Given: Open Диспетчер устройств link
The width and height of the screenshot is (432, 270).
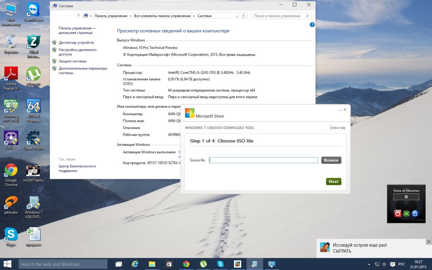Looking at the screenshot, I should point(76,43).
